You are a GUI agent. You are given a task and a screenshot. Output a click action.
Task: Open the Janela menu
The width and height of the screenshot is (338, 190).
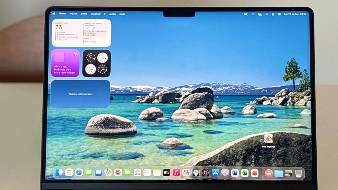pyautogui.click(x=112, y=14)
